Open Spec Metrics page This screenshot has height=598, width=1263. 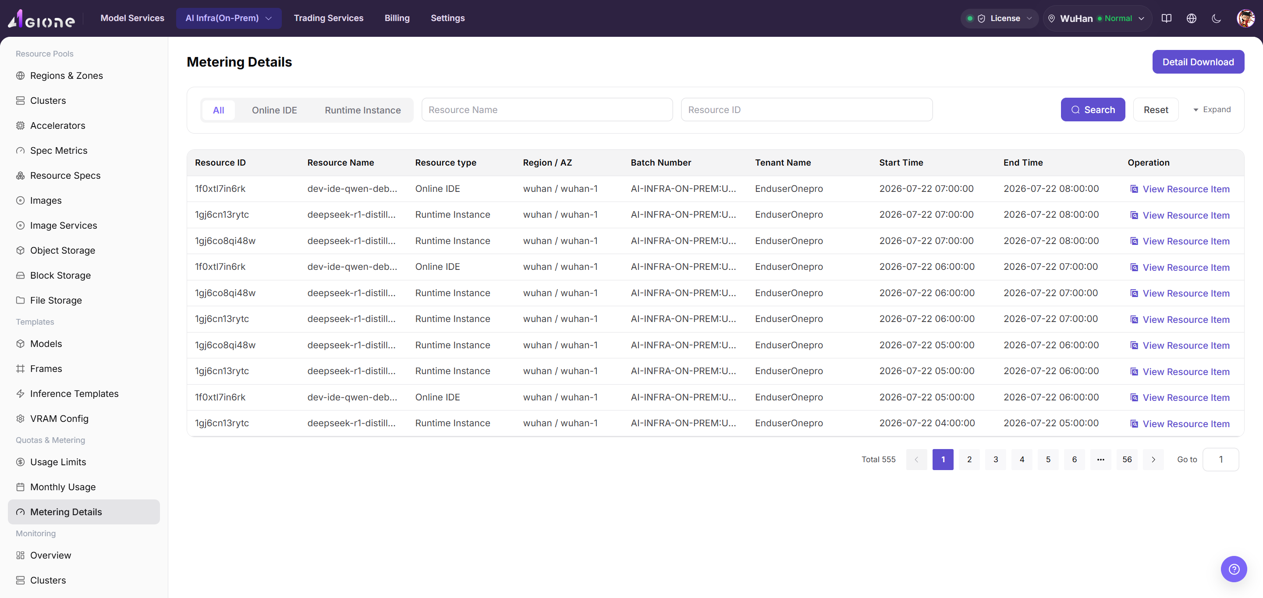84,150
